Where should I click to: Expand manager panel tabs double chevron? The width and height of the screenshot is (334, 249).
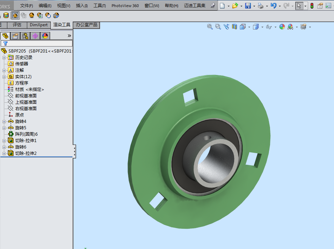click(69, 36)
